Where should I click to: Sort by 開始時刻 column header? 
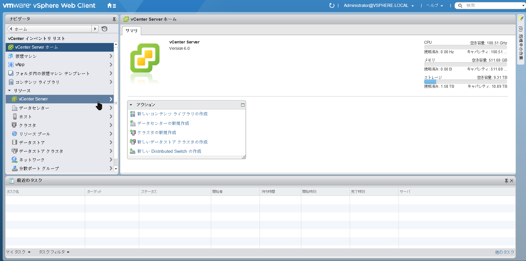(x=326, y=192)
